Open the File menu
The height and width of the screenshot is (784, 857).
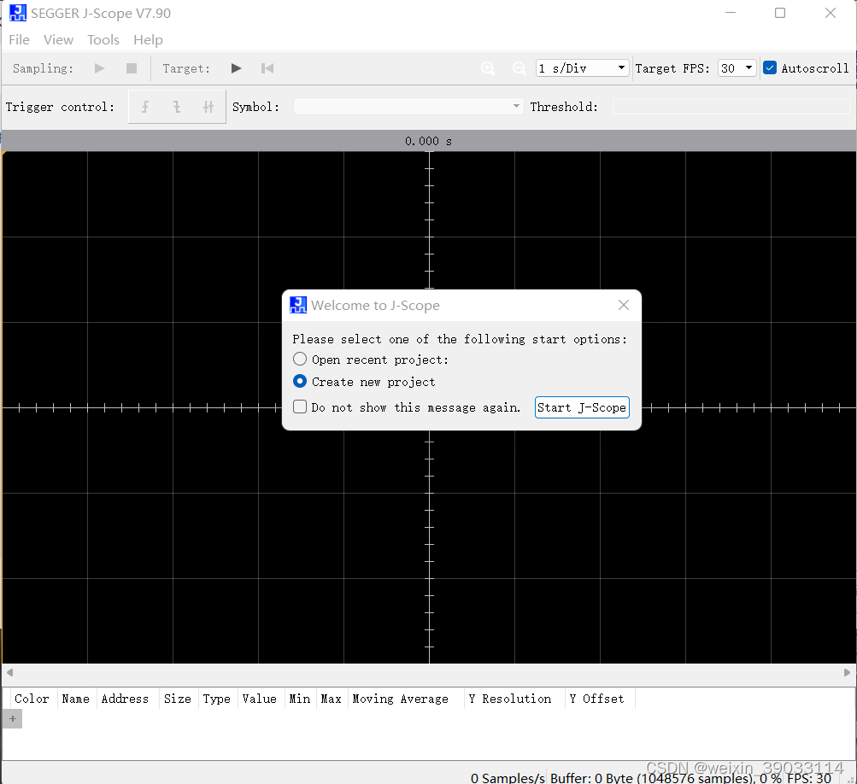click(19, 40)
